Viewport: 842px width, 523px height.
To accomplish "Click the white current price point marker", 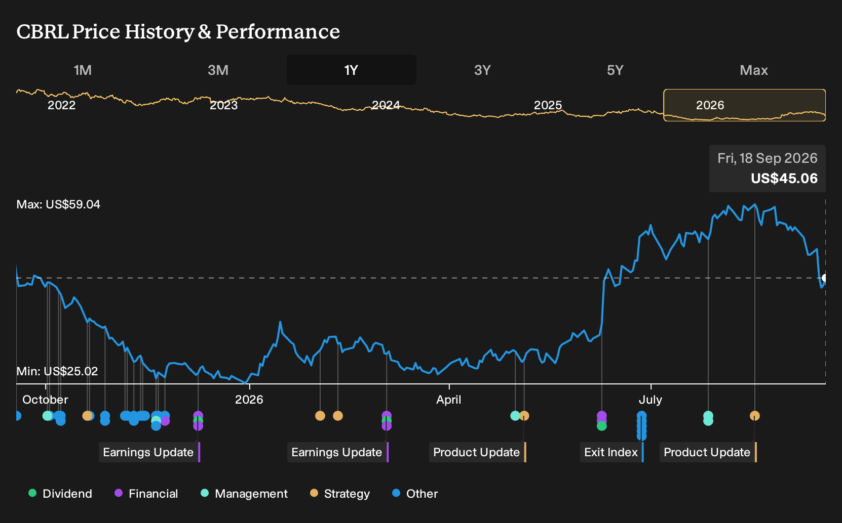I will (825, 278).
